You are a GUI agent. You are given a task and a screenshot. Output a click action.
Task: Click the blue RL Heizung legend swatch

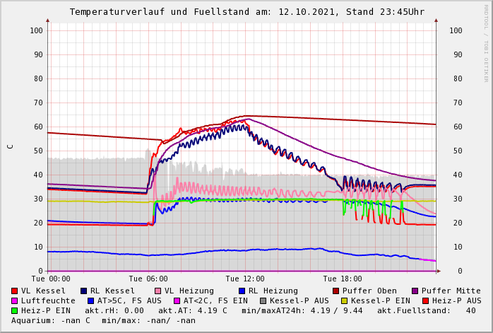(x=242, y=291)
